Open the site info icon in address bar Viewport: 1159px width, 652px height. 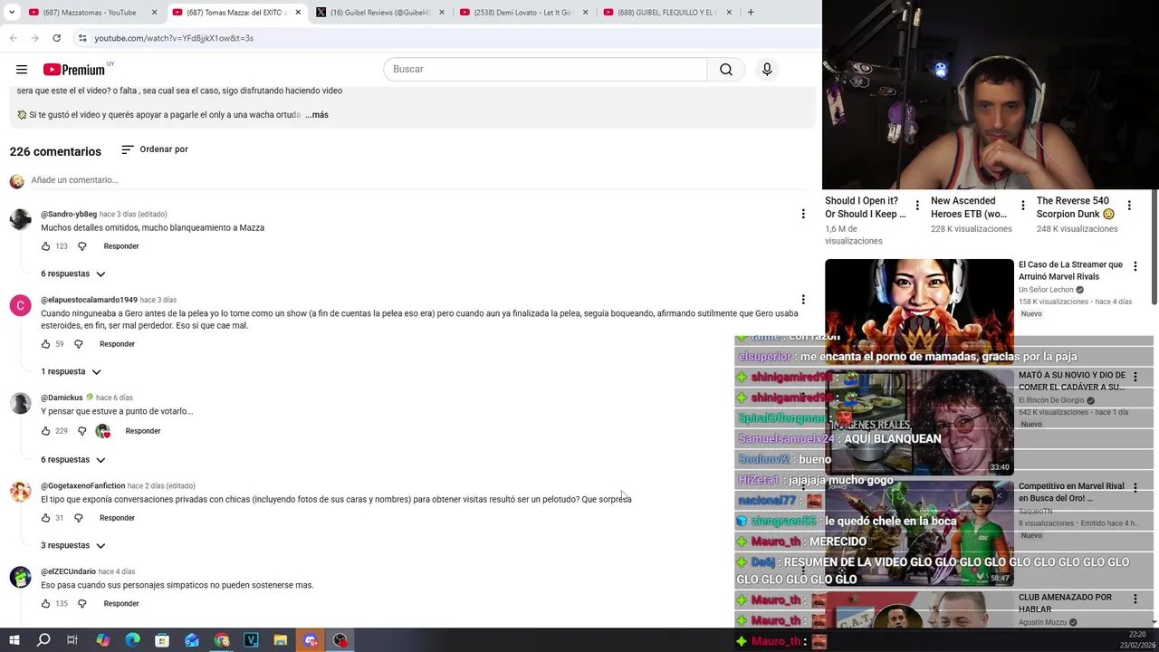(82, 38)
